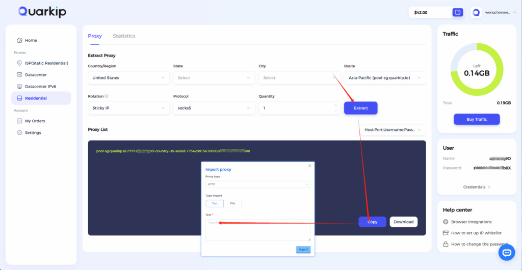Click the My Orders list icon
The height and width of the screenshot is (270, 522).
pyautogui.click(x=19, y=121)
